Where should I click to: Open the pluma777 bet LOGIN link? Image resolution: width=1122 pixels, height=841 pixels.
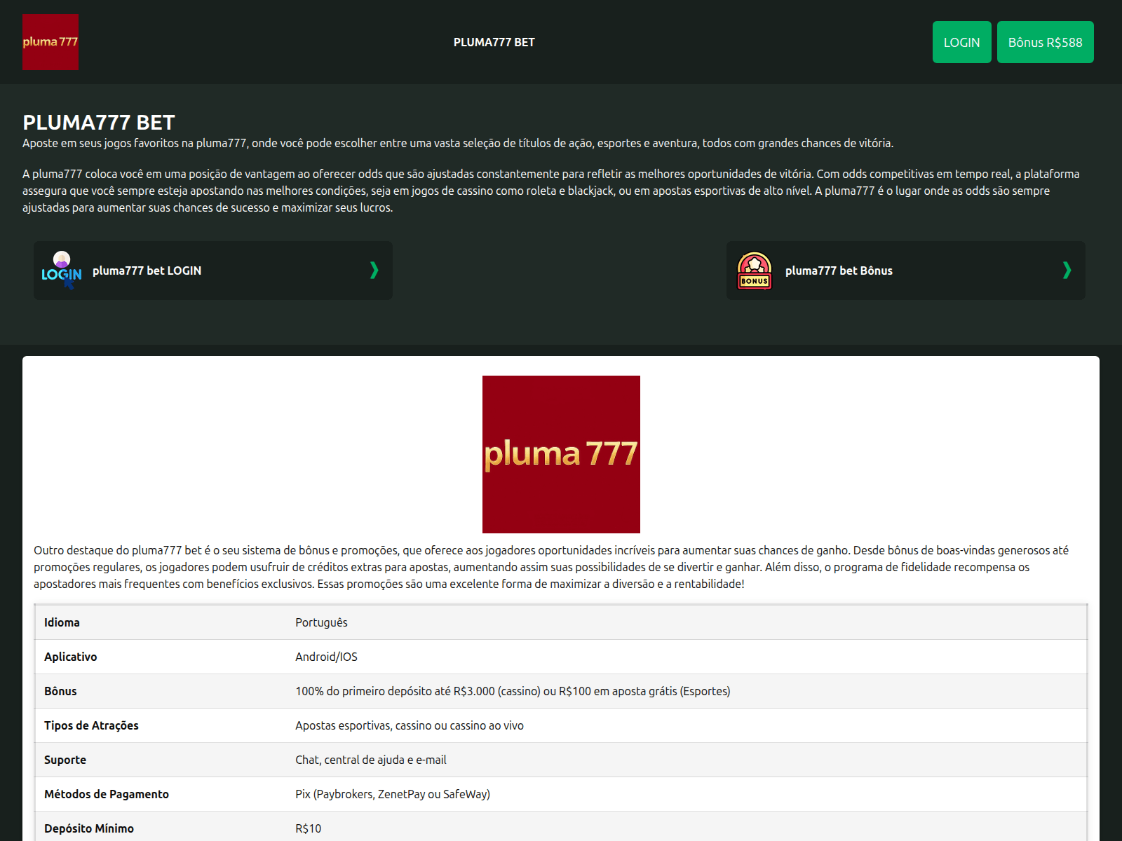pos(147,271)
